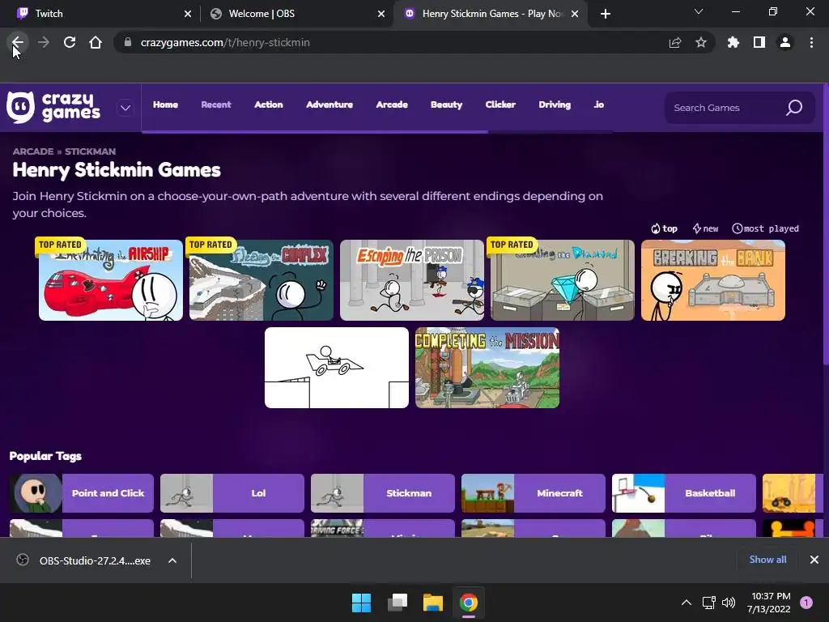Open the Driving category
The image size is (829, 622).
pyautogui.click(x=555, y=104)
